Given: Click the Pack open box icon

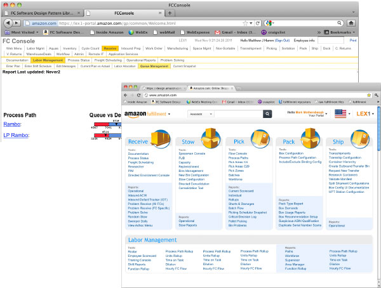Looking at the screenshot, I should (x=311, y=138).
